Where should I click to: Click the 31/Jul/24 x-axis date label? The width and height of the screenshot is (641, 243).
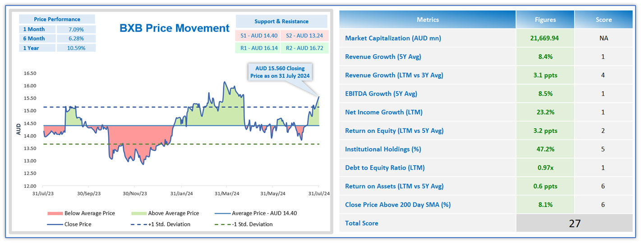click(x=318, y=193)
